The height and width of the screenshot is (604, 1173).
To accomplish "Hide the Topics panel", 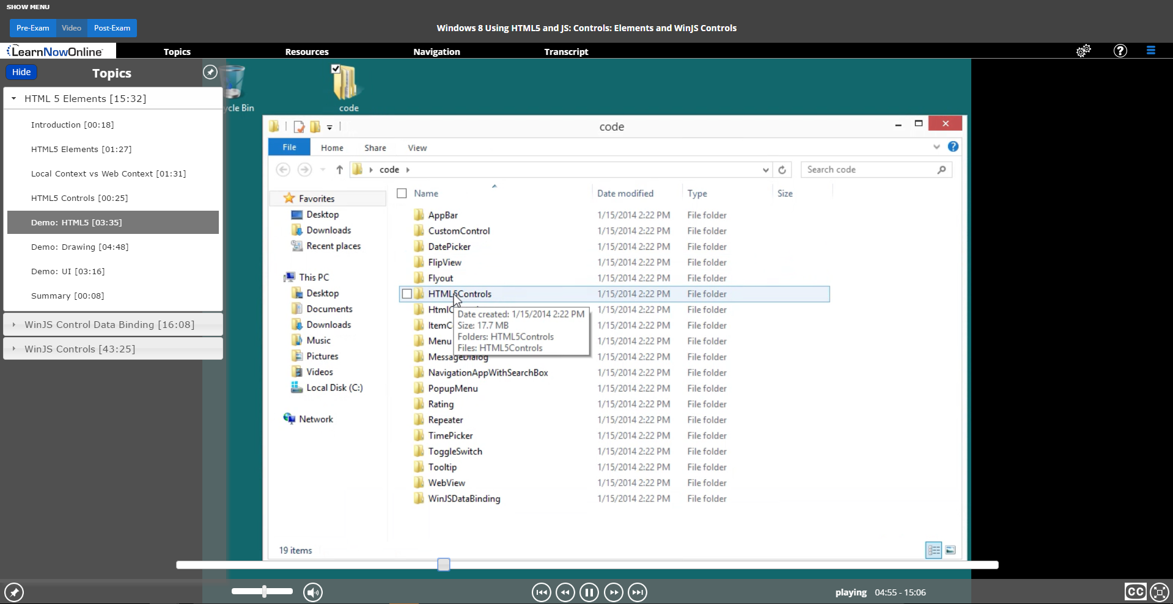I will click(x=21, y=72).
